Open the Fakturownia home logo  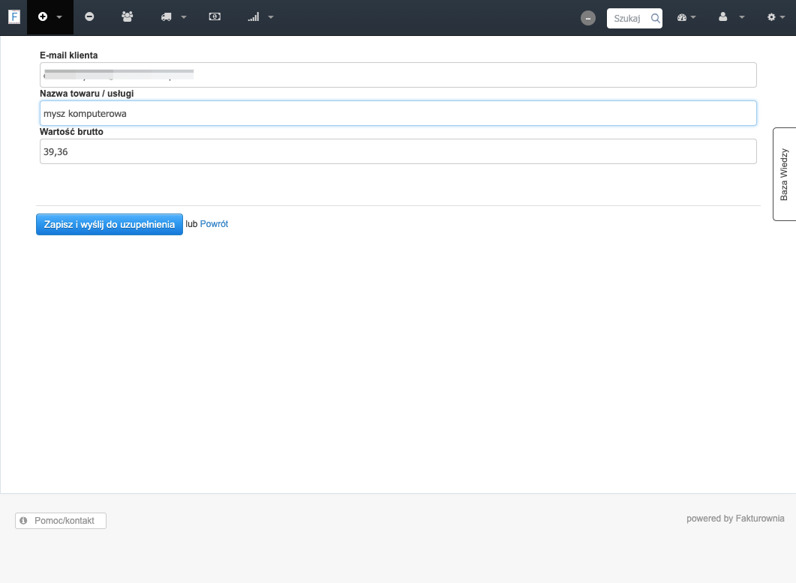pos(14,16)
